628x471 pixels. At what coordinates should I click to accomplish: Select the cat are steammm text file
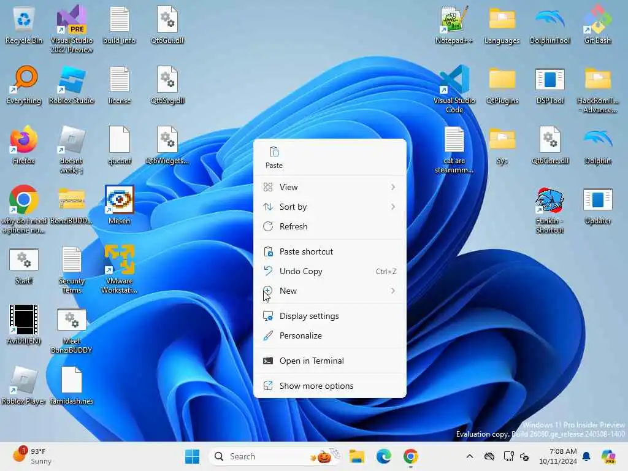454,150
